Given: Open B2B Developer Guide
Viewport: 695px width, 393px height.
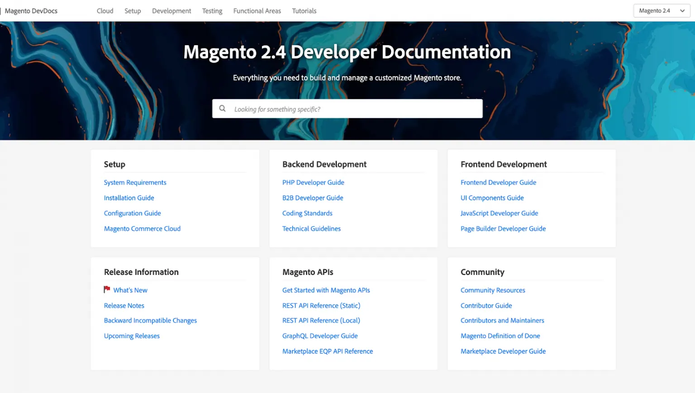Looking at the screenshot, I should (x=313, y=198).
